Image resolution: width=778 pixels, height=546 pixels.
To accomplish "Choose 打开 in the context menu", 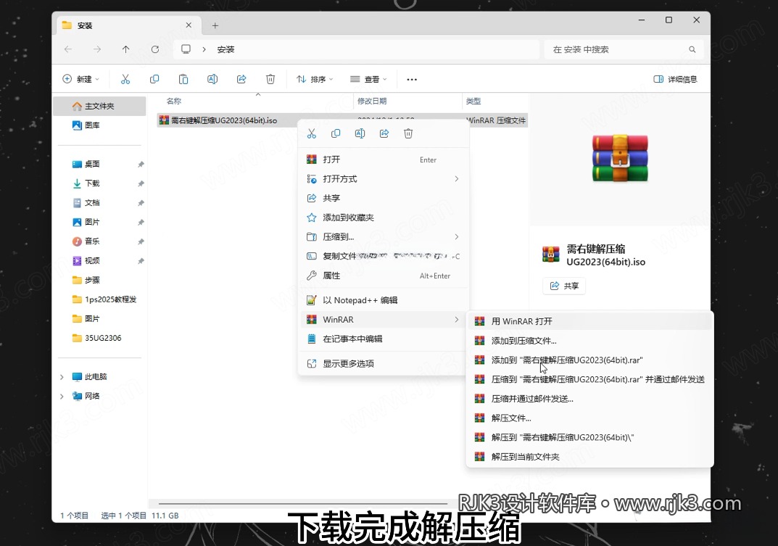I will tap(383, 160).
